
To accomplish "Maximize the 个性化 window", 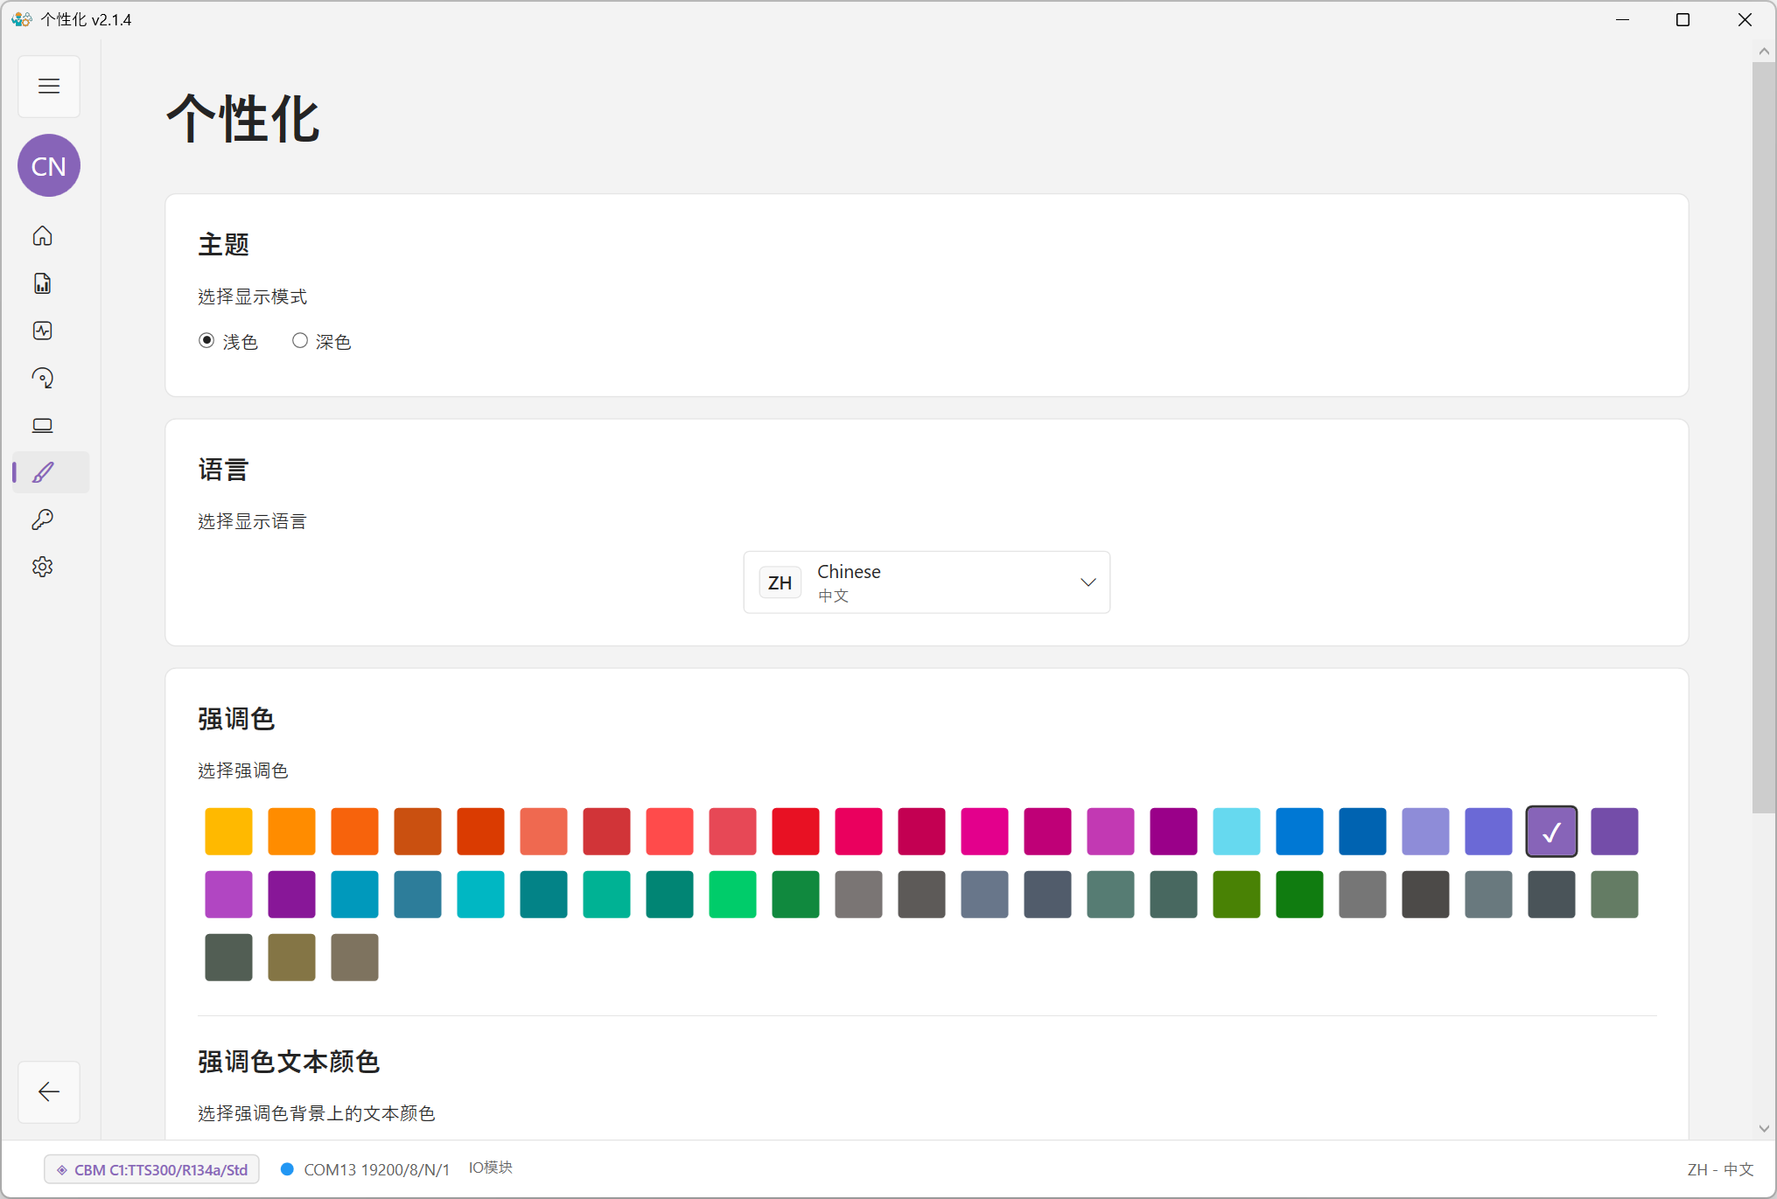I will click(1683, 19).
